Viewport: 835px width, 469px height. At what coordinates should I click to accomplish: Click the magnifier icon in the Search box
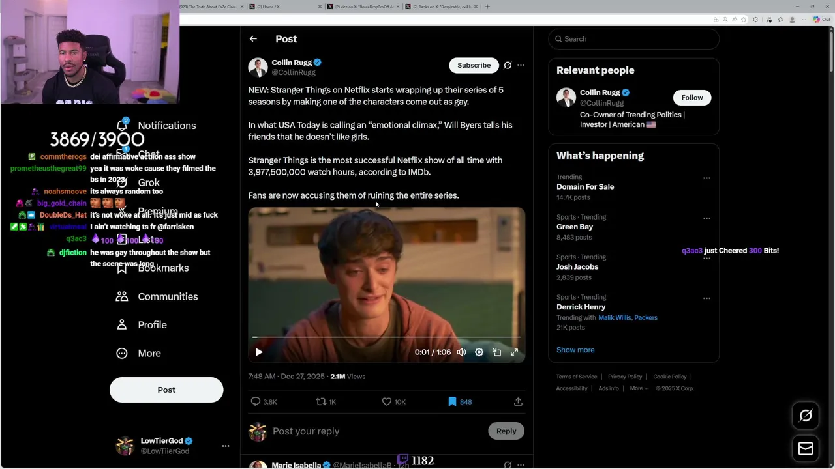(558, 39)
